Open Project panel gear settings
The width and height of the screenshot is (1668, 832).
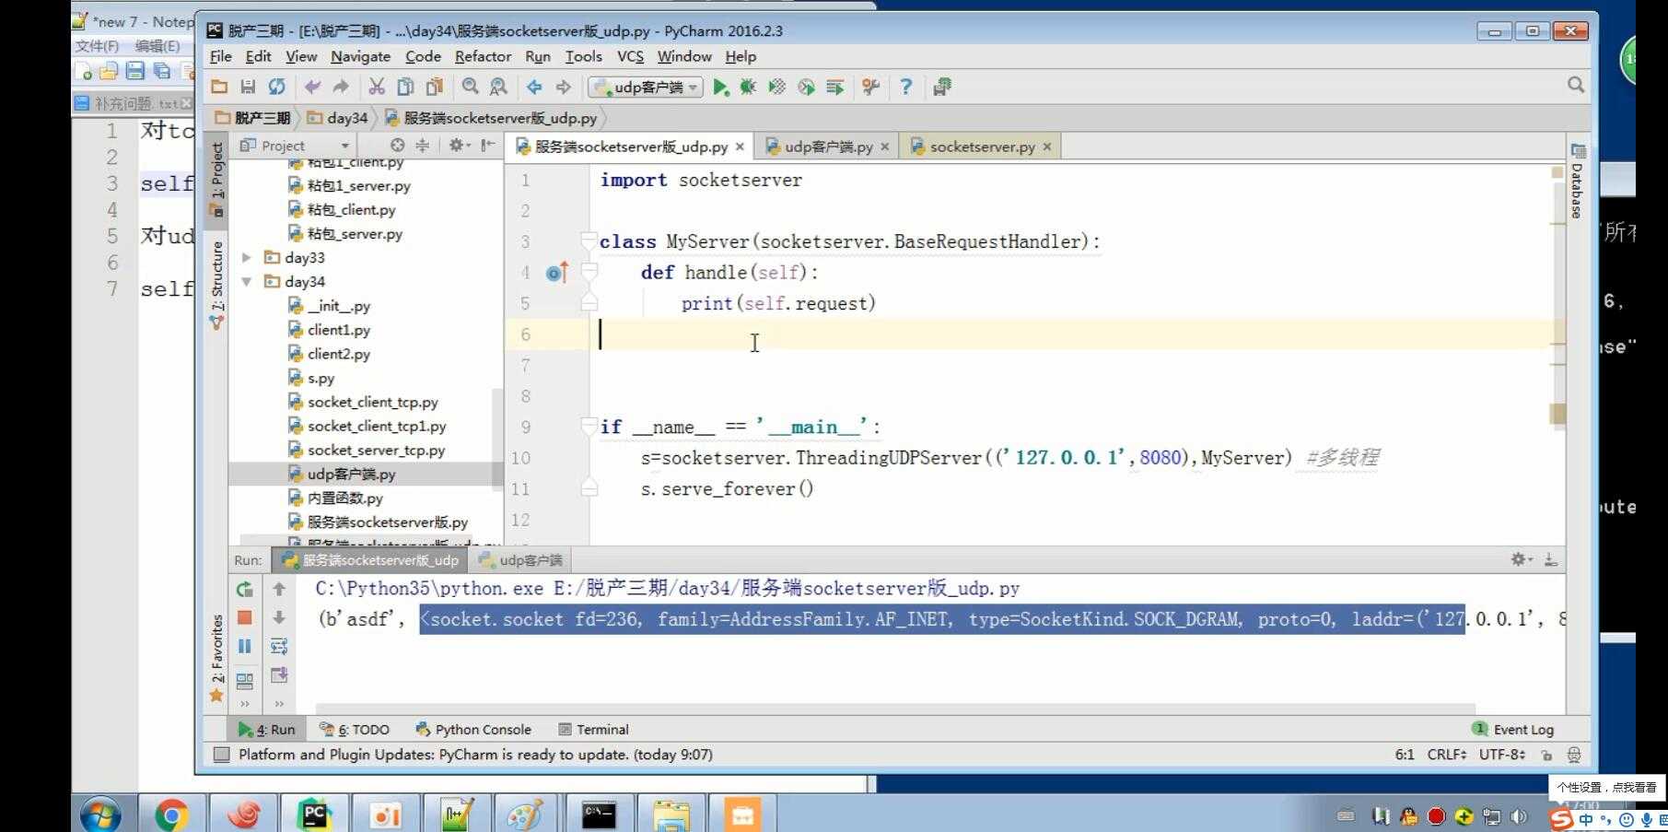click(458, 146)
